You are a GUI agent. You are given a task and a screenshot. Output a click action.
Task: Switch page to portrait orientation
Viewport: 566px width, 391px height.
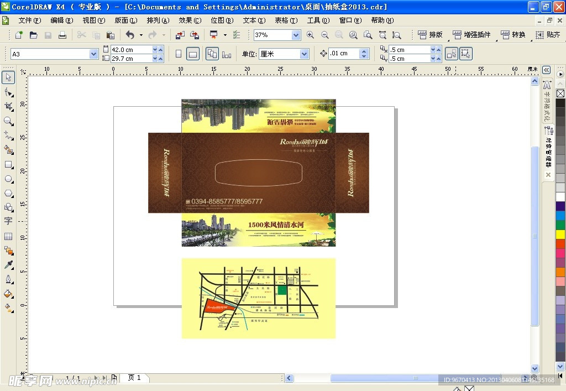[178, 54]
